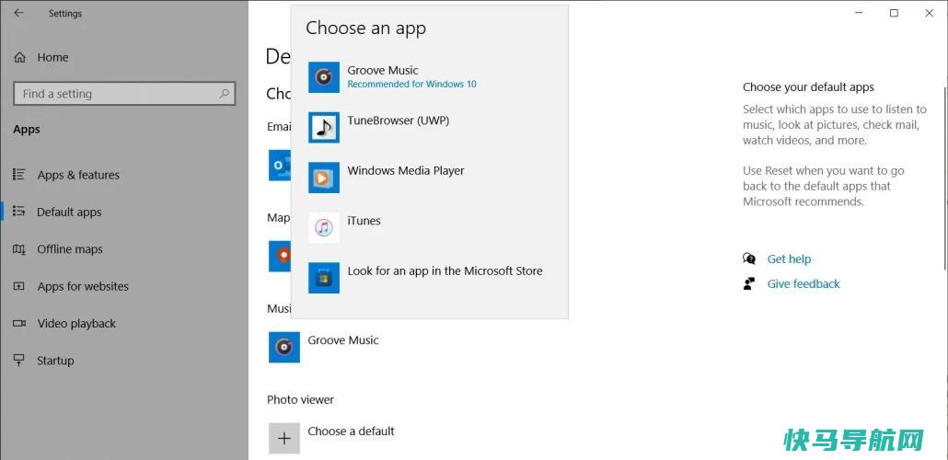This screenshot has width=948, height=460.
Task: Click Look for an app in the Microsoft Store
Action: tap(445, 270)
